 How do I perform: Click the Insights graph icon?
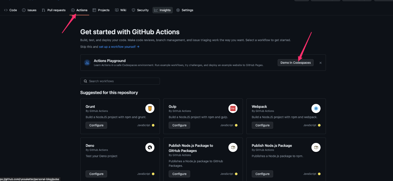coord(156,10)
